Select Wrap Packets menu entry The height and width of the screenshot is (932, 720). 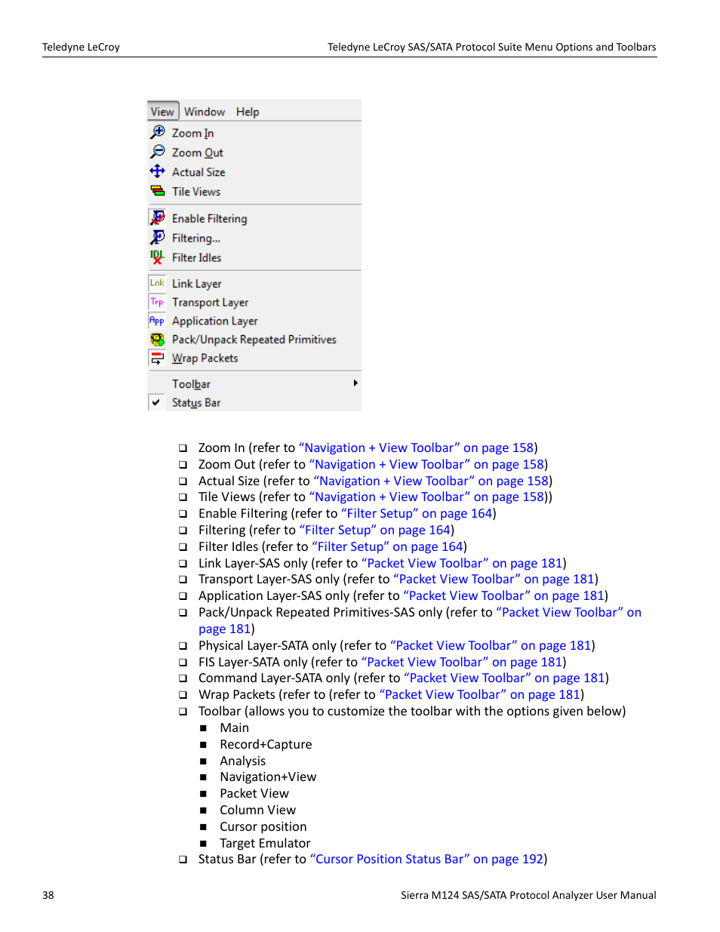tap(205, 358)
